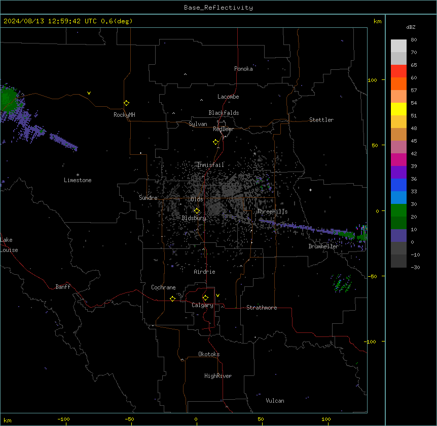
Task: Click the HighRiver city label
Action: [218, 376]
